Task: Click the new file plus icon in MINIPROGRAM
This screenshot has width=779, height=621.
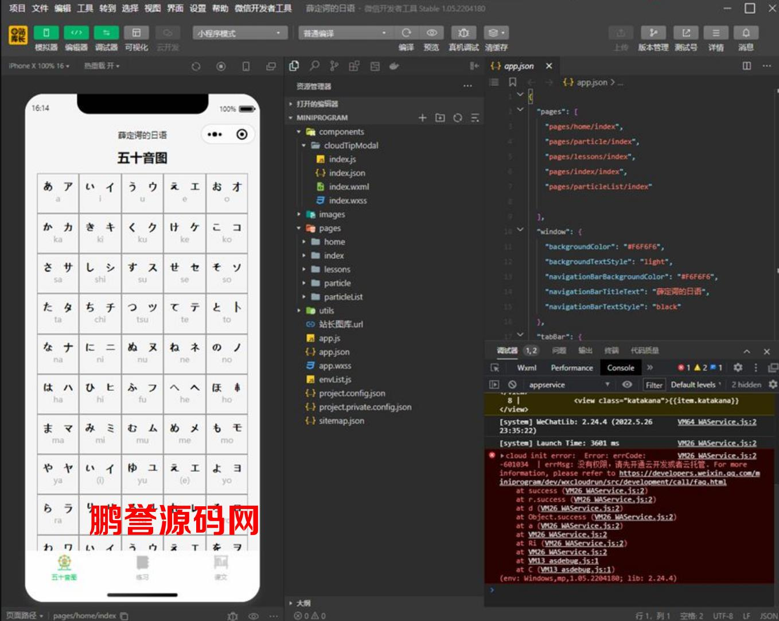Action: [422, 118]
